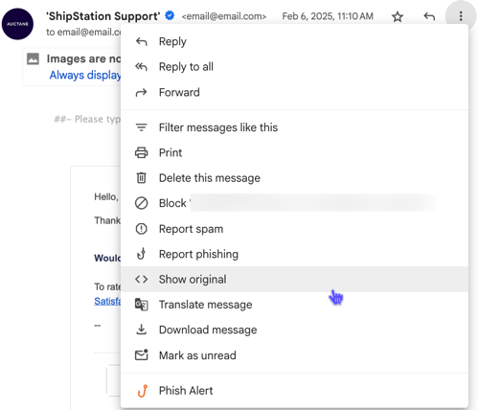Select Filter messages like this

point(294,127)
